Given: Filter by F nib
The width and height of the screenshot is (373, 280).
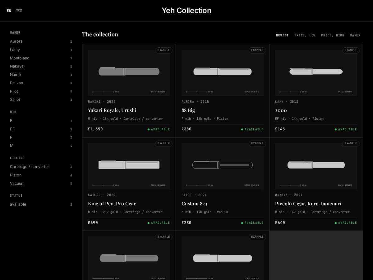Looking at the screenshot, I should (41, 138).
